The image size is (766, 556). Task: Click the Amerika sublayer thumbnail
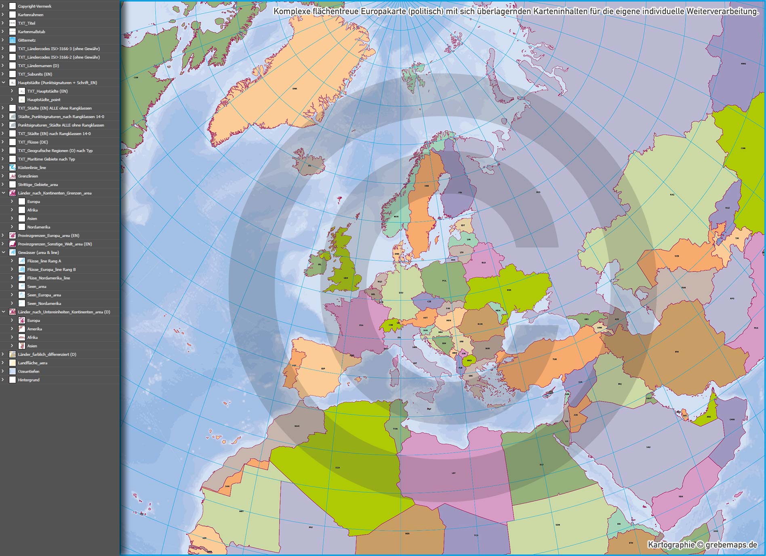22,329
